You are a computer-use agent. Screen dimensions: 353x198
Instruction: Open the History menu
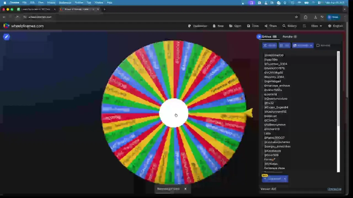point(51,2)
